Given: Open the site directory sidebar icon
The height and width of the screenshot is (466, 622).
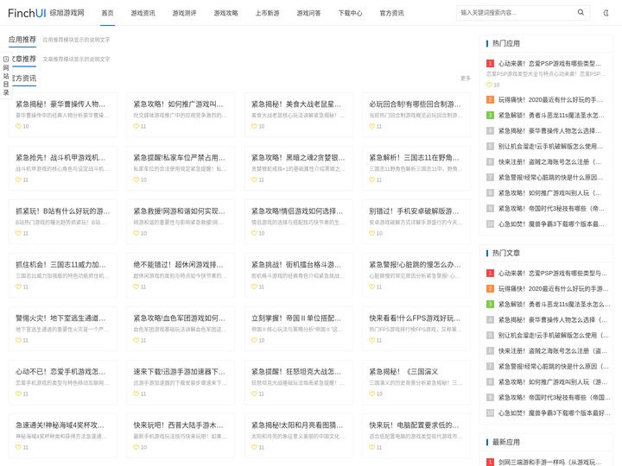Looking at the screenshot, I should pos(6,59).
